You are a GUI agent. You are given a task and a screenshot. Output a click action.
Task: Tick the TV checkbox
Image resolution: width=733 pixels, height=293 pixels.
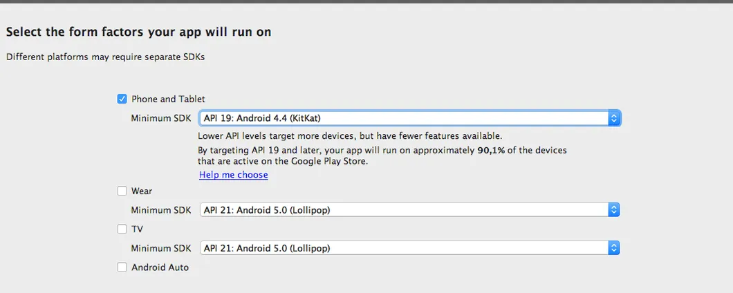pos(122,229)
